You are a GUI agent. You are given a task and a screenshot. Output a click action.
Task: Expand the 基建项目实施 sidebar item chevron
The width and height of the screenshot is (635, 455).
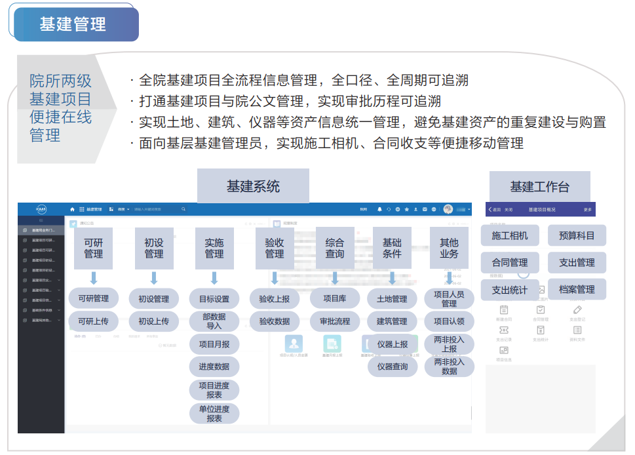click(x=59, y=280)
